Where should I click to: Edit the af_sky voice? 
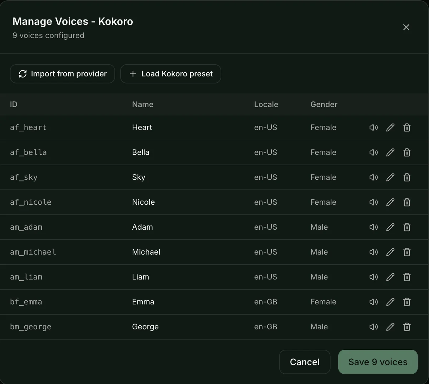click(390, 178)
